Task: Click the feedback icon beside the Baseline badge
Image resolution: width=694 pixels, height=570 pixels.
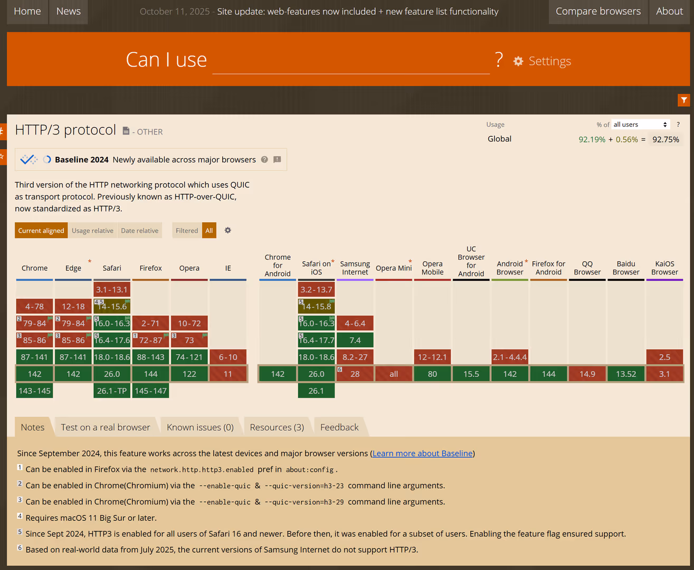Action: click(277, 159)
